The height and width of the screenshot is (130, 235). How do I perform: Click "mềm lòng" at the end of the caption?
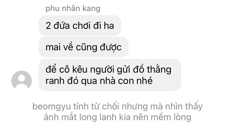click(171, 117)
